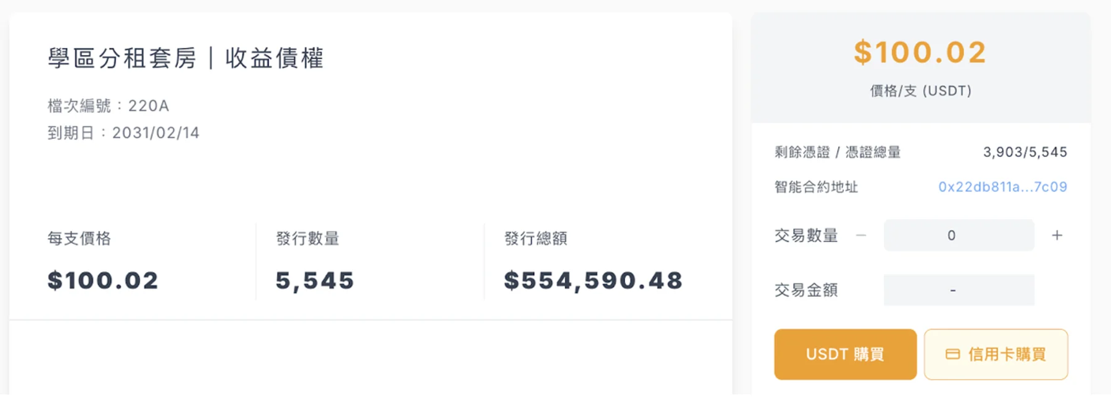Click the 發行總額 value $554,590.48

593,281
